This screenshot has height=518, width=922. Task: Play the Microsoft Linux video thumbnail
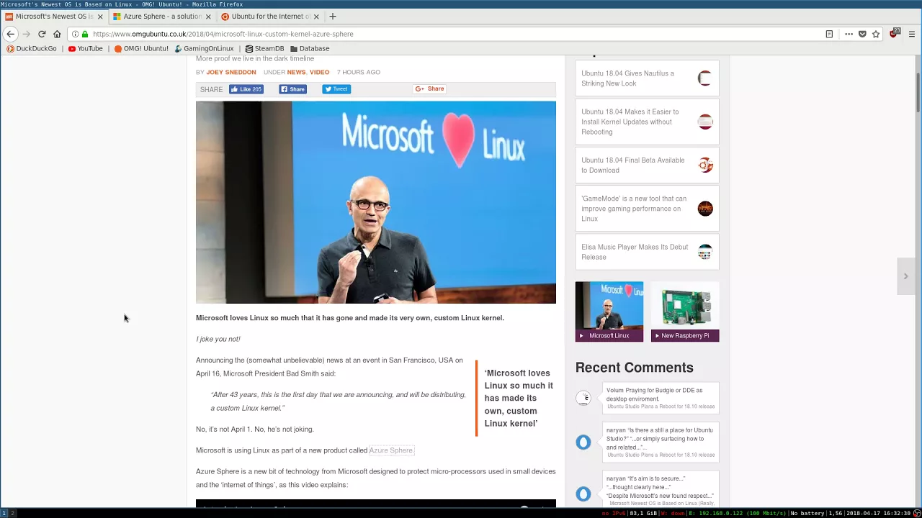[609, 312]
